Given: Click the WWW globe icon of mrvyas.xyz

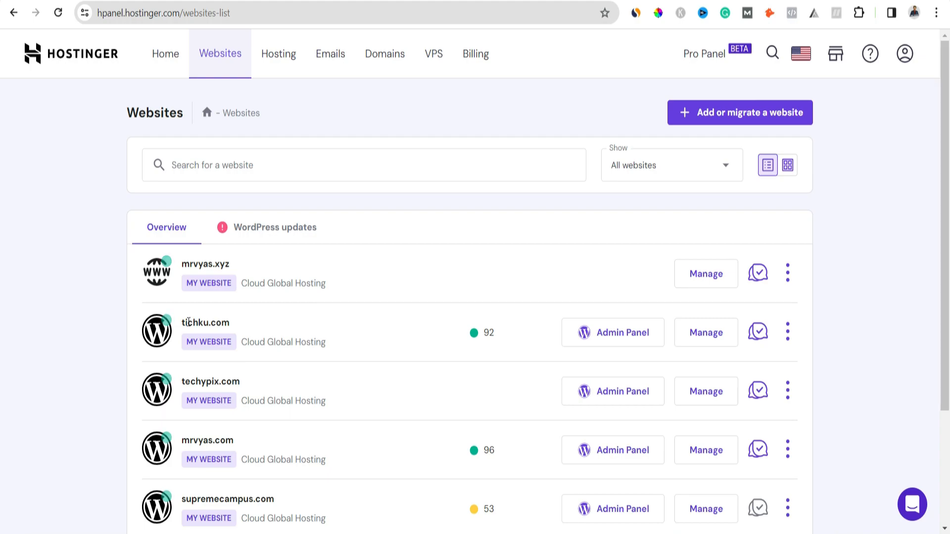Looking at the screenshot, I should 157,272.
